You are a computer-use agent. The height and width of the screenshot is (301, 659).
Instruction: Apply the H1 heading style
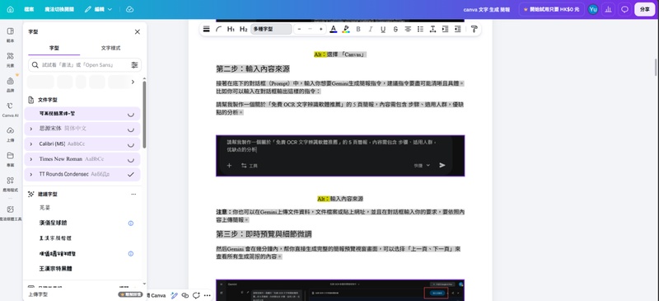[231, 29]
